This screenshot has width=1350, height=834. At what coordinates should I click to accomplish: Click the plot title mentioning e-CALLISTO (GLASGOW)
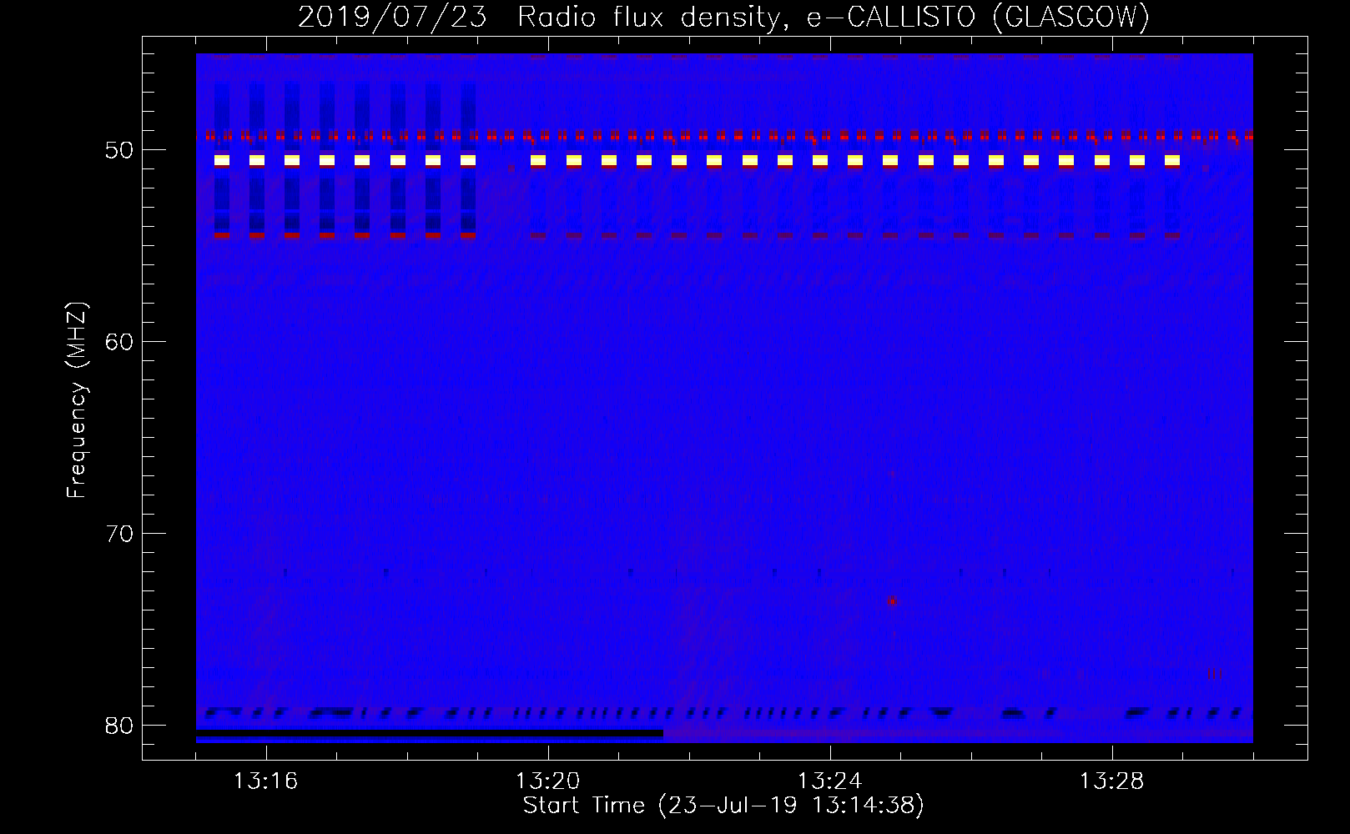click(723, 17)
